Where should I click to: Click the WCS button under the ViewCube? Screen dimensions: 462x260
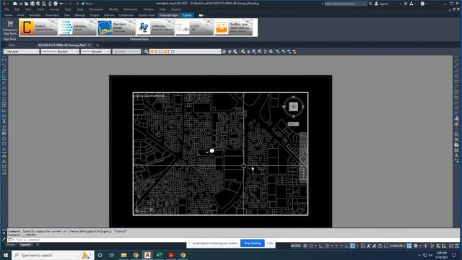(x=293, y=123)
